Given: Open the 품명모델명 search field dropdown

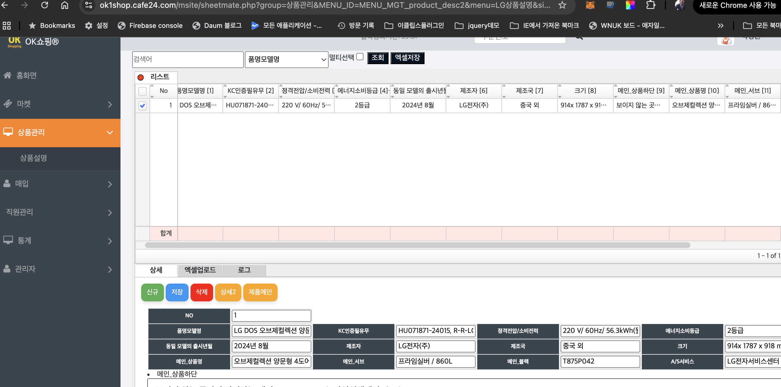Looking at the screenshot, I should coord(286,59).
